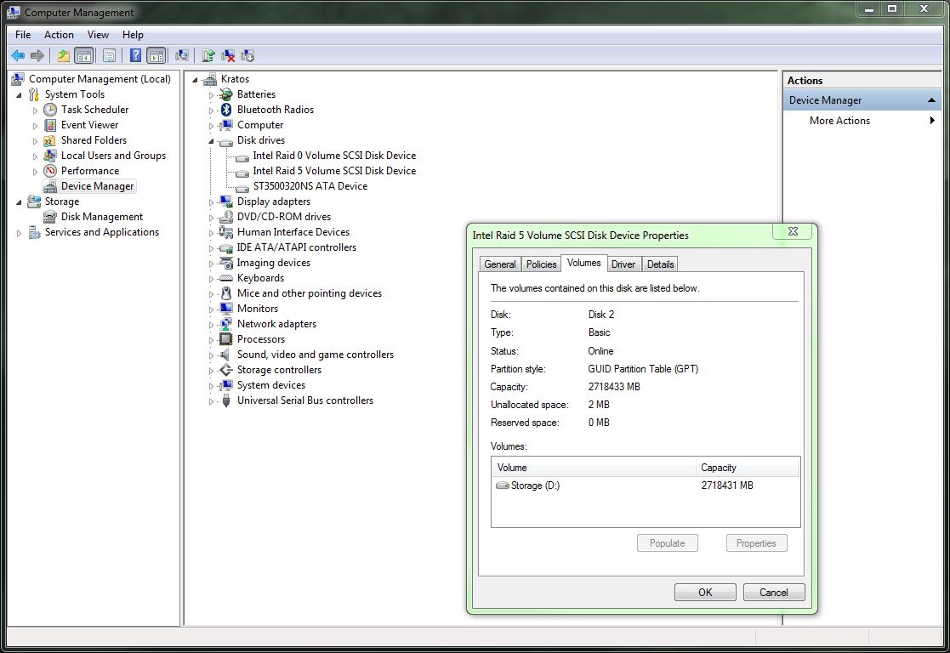Image resolution: width=950 pixels, height=653 pixels.
Task: Expand the Monitors category
Action: point(212,309)
